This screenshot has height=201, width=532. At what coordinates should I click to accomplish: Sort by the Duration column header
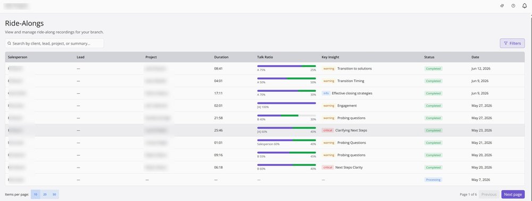[221, 57]
